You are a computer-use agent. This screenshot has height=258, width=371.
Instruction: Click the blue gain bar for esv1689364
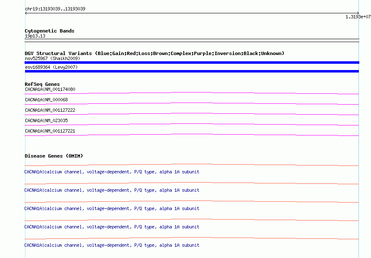click(192, 71)
